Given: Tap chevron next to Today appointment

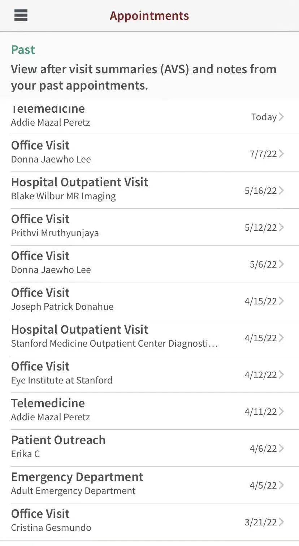Looking at the screenshot, I should 281,117.
